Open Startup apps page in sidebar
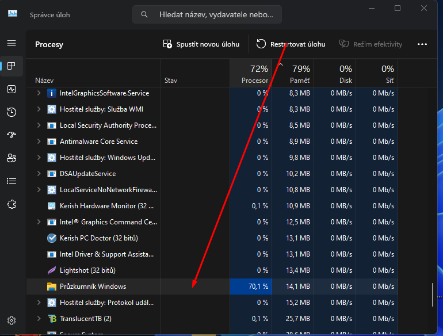443x336 pixels. pos(12,135)
